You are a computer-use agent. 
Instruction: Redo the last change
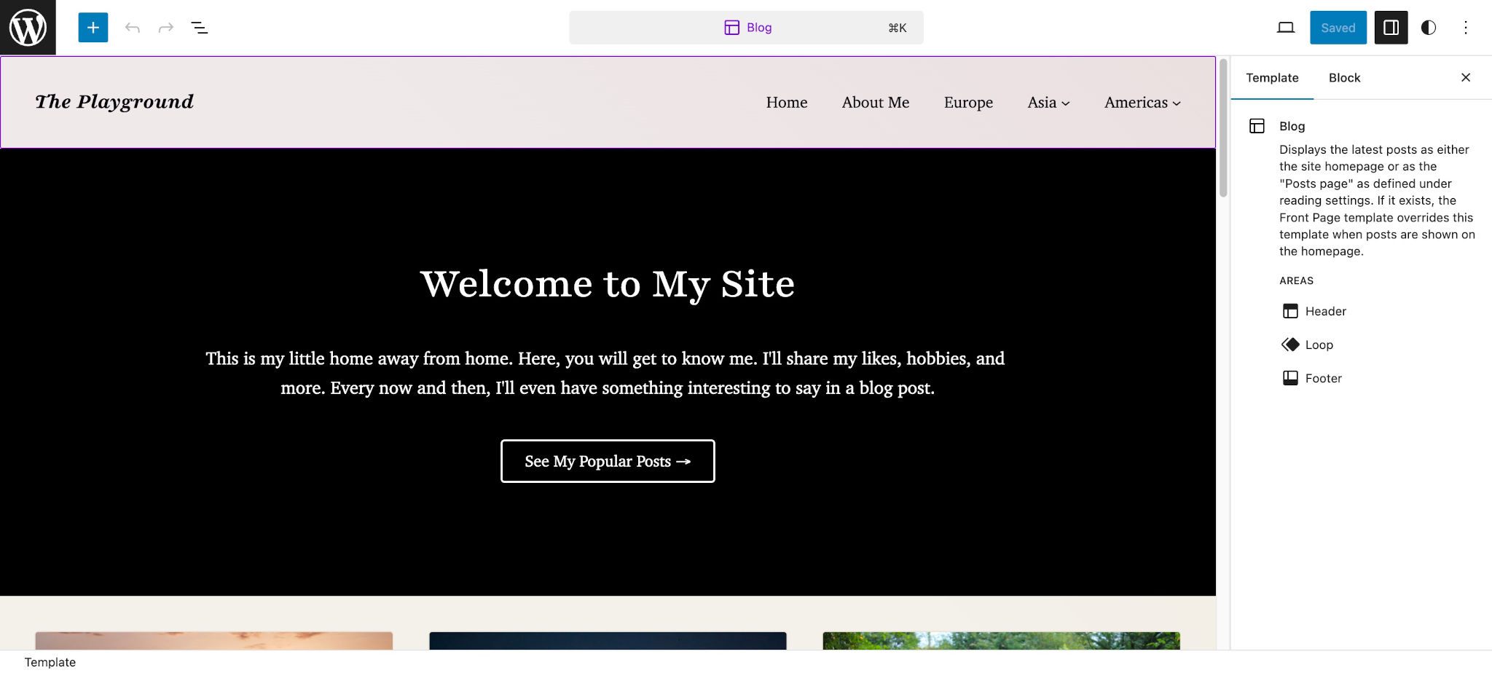(166, 27)
